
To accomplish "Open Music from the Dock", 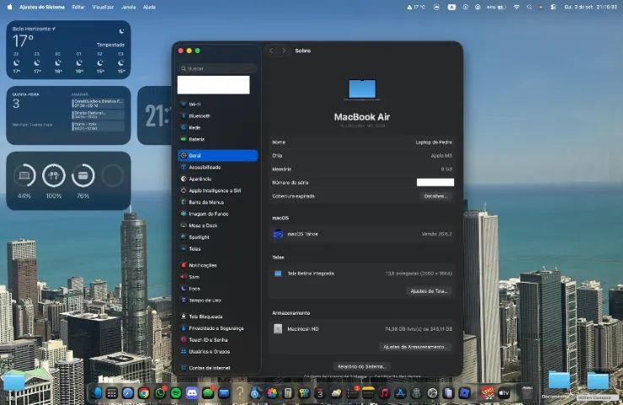I will [x=384, y=393].
